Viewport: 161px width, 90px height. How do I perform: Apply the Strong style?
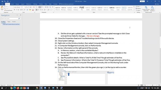[x=112, y=8]
